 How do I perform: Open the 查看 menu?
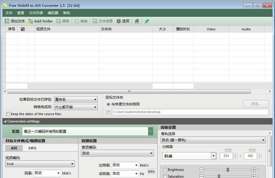[x=21, y=13]
